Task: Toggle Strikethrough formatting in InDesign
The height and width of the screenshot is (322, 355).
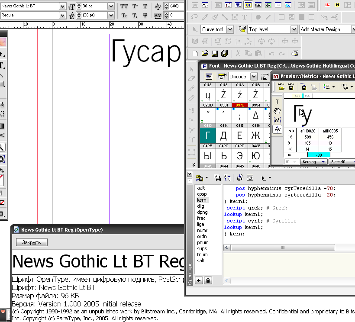Action: tap(145, 16)
